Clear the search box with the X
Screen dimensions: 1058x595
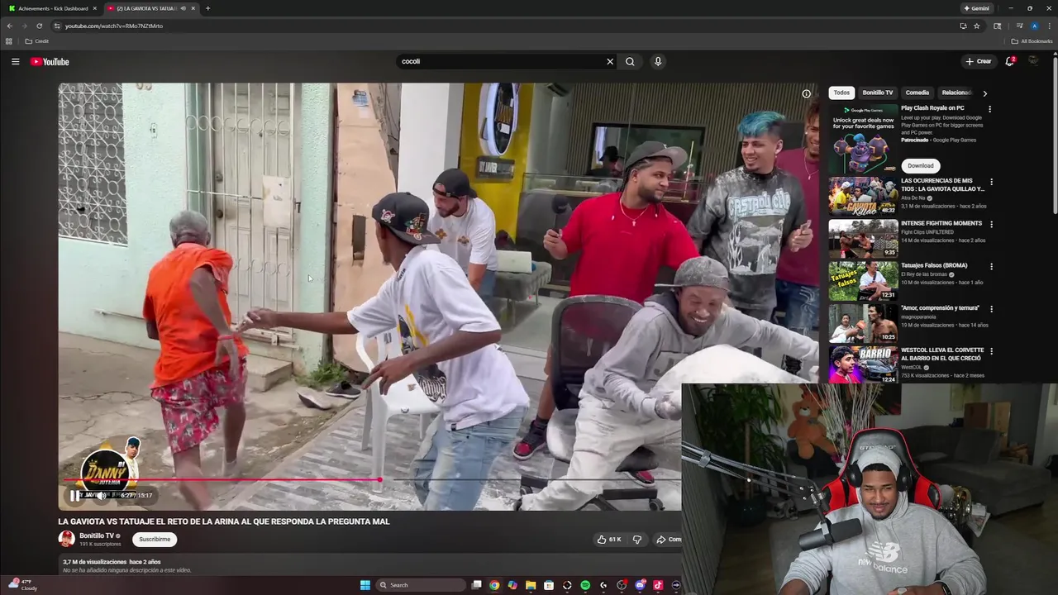pyautogui.click(x=610, y=61)
